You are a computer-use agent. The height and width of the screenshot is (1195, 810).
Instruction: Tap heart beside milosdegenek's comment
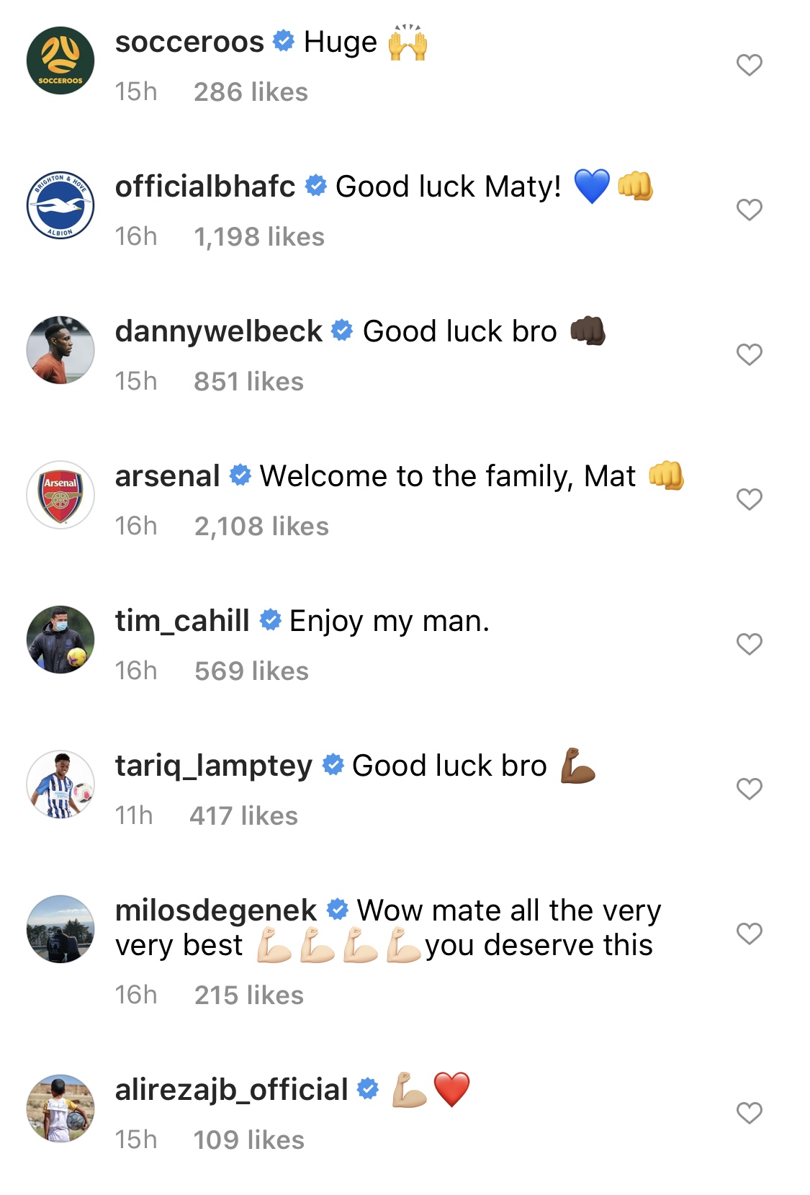(x=749, y=934)
